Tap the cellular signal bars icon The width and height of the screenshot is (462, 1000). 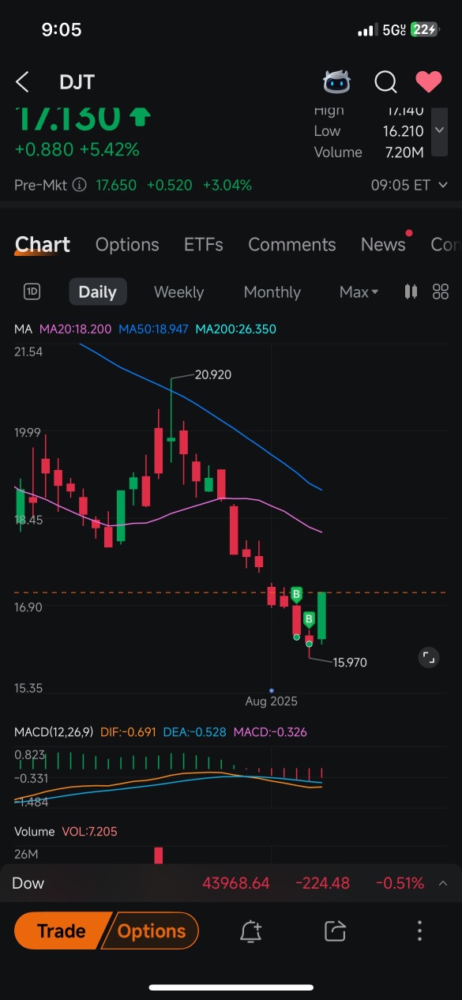[x=367, y=30]
